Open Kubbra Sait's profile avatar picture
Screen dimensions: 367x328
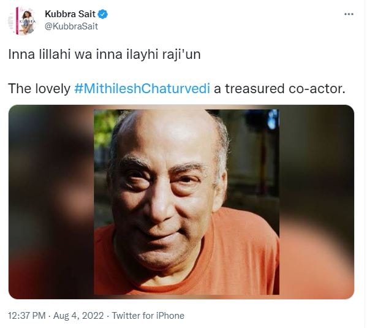point(23,21)
